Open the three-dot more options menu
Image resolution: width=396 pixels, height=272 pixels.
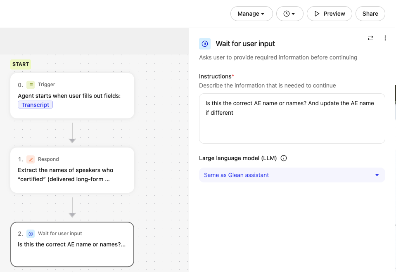[x=385, y=38]
